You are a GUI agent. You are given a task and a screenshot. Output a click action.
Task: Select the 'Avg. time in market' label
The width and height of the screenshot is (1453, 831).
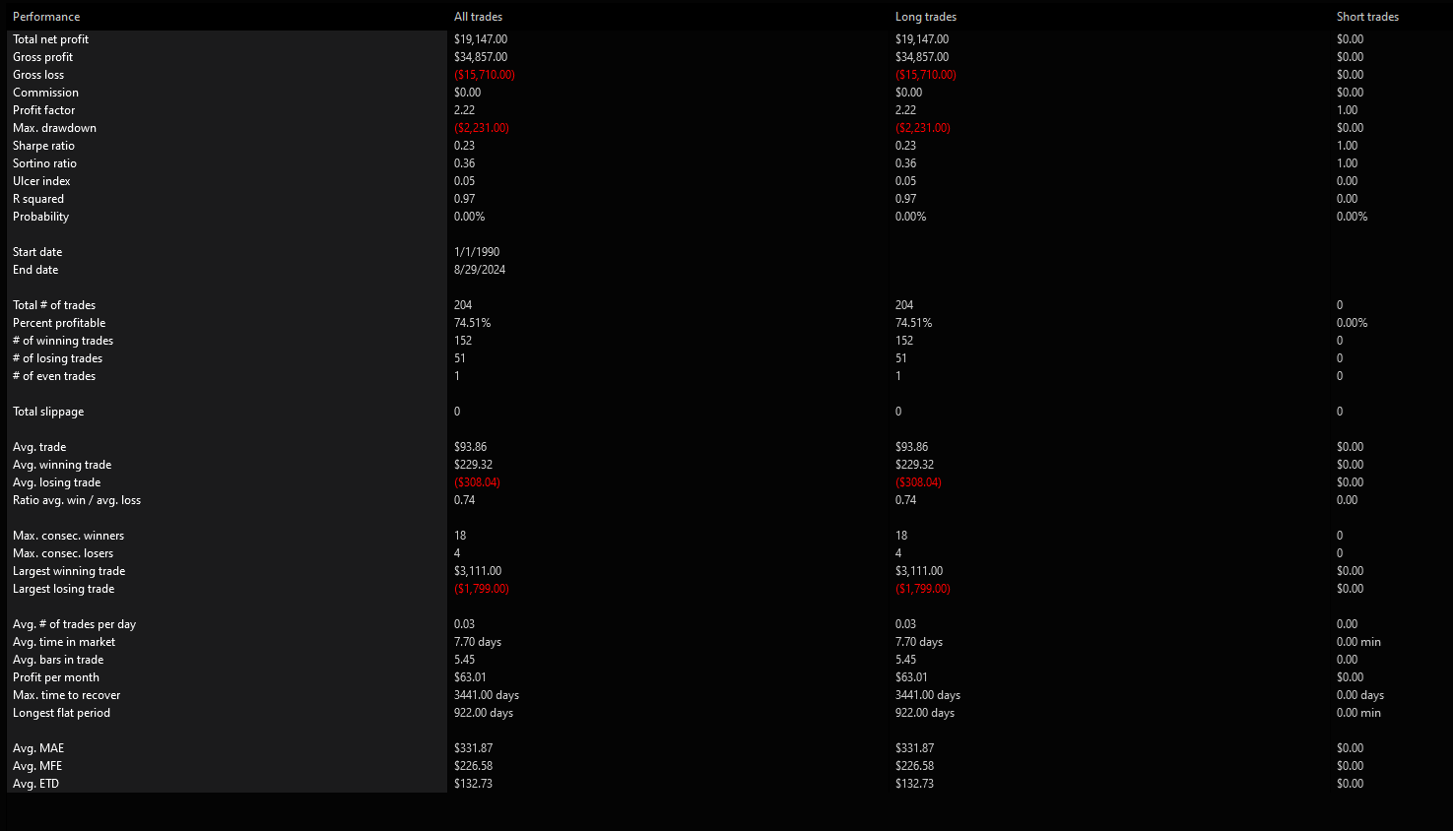[x=64, y=642]
